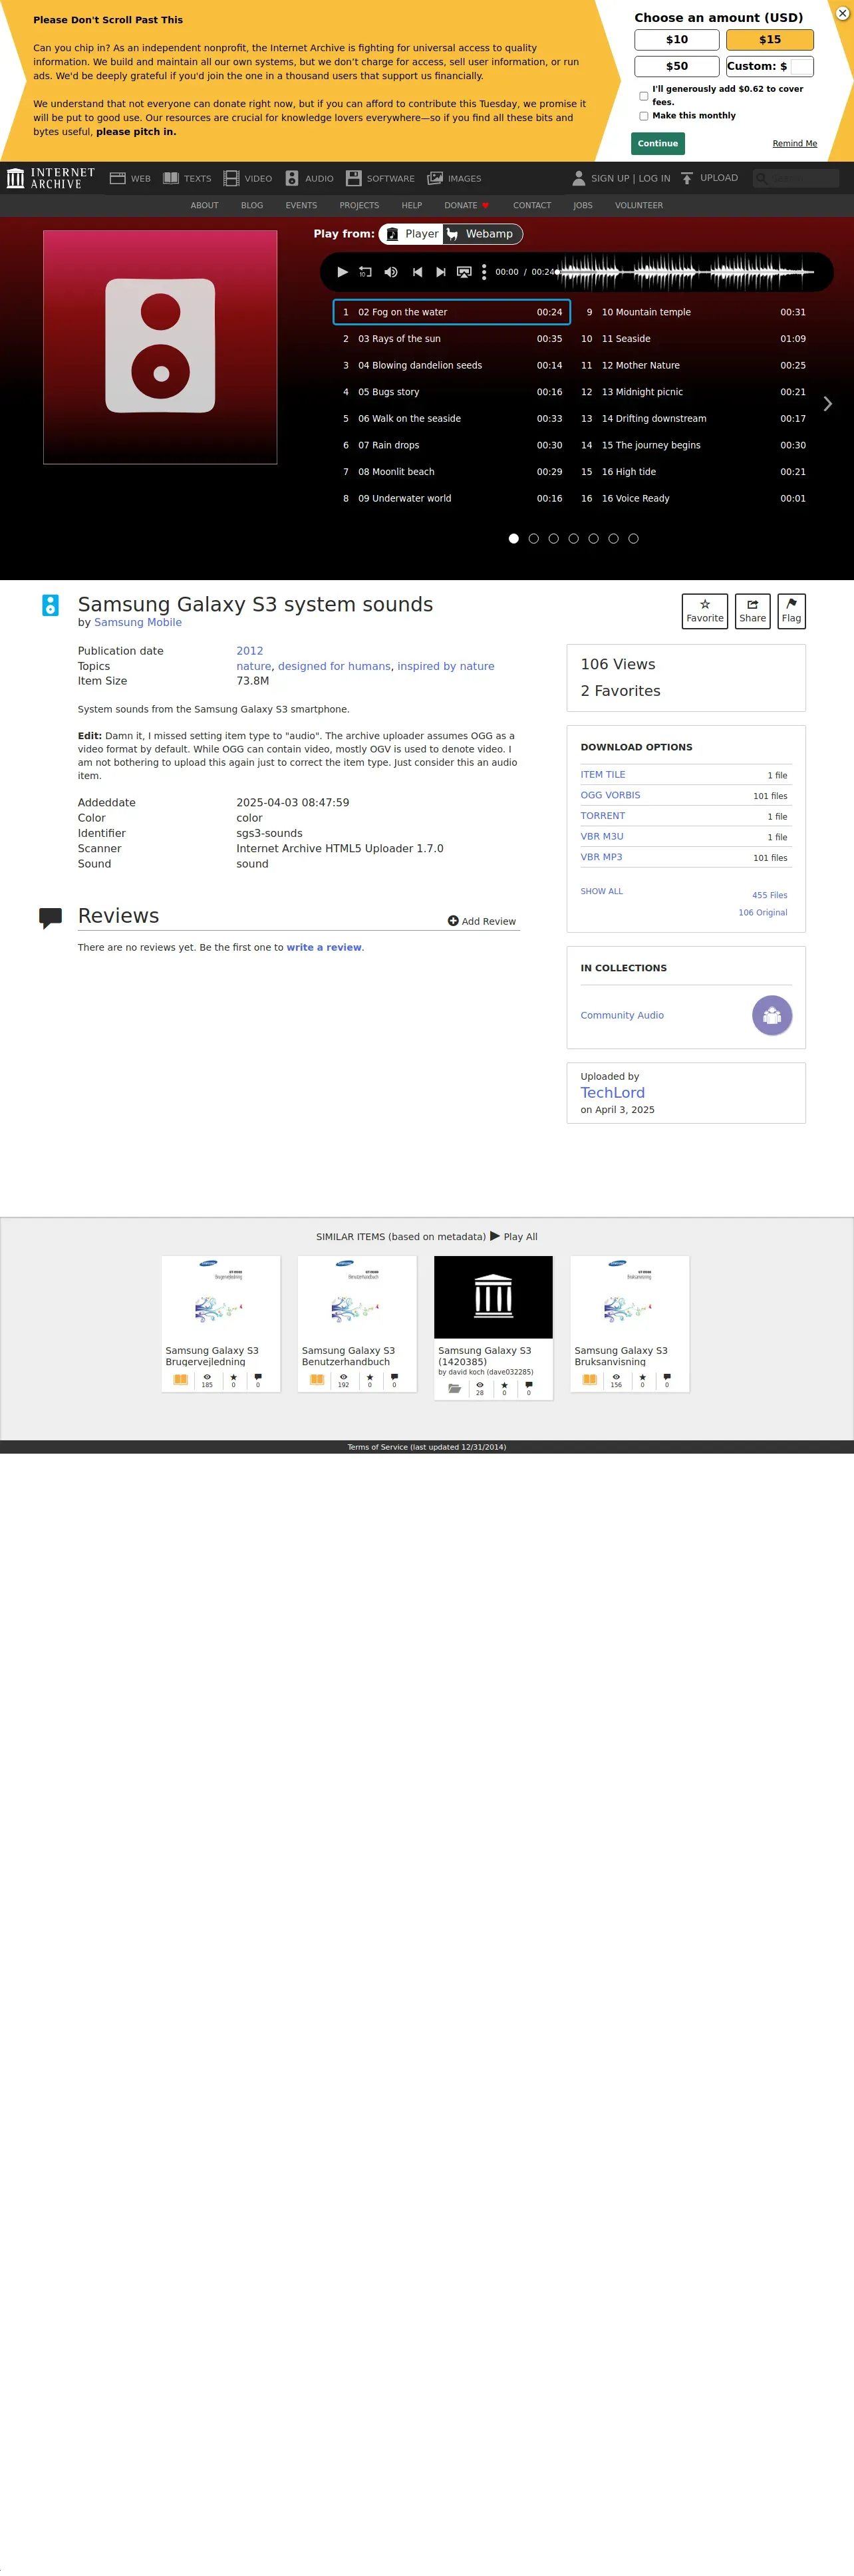Click the Continue donation button
Image resolution: width=854 pixels, height=2576 pixels.
(658, 143)
